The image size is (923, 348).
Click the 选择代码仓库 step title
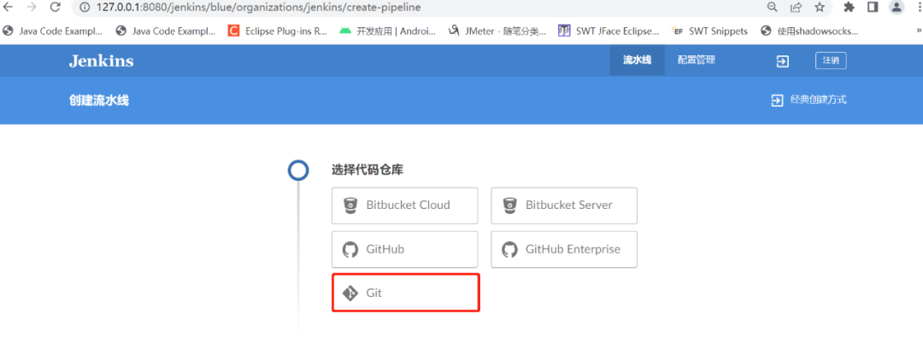point(367,171)
